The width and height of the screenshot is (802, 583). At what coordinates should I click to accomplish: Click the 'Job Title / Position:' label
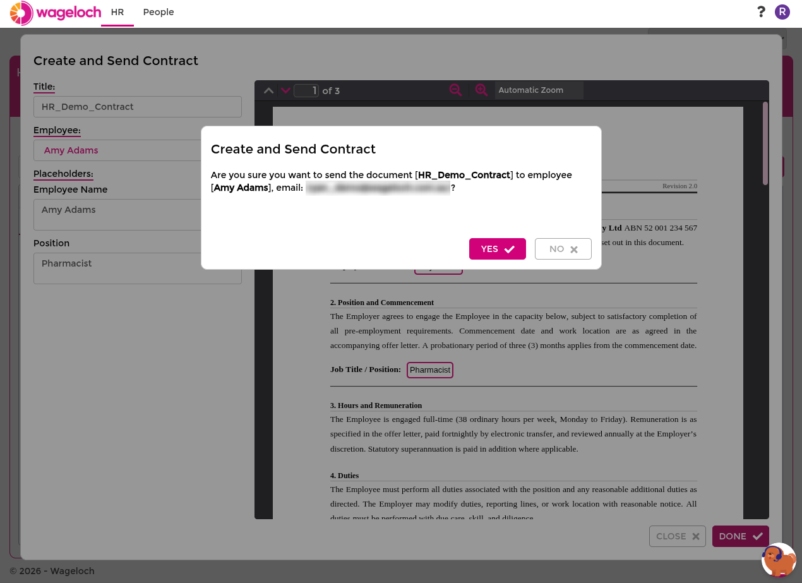pos(366,370)
